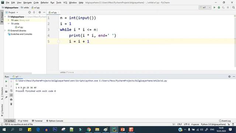The height and width of the screenshot is (133, 236).
Task: Toggle the 1: Project side tab
Action: 2,17
